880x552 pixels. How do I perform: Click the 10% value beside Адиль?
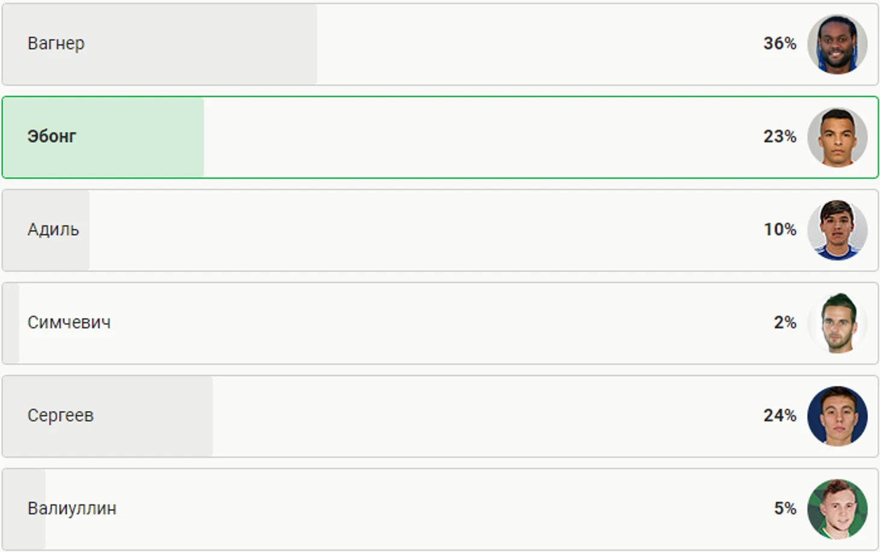(x=779, y=230)
